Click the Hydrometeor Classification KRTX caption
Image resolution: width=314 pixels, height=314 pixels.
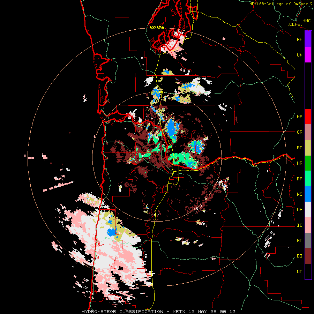(x=158, y=312)
